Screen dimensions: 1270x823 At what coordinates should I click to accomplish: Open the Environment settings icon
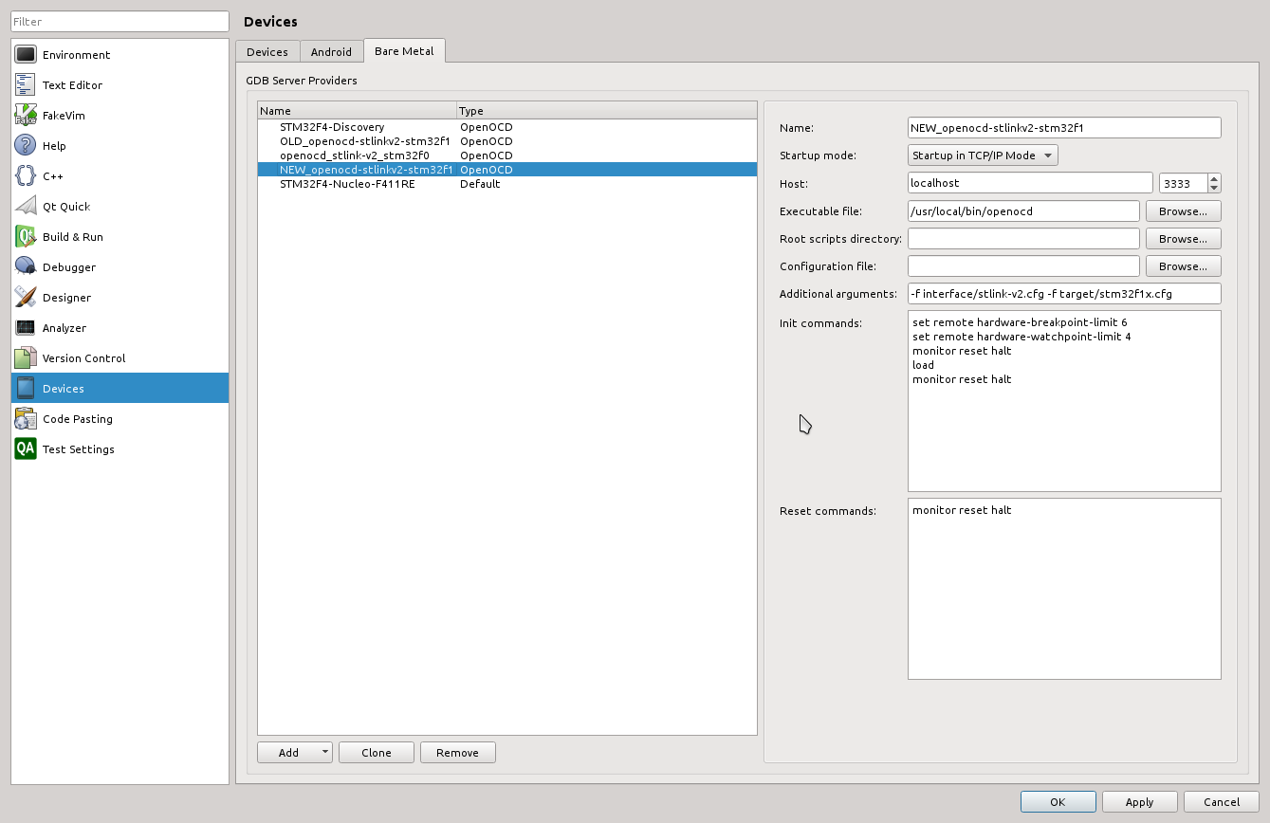(x=26, y=55)
